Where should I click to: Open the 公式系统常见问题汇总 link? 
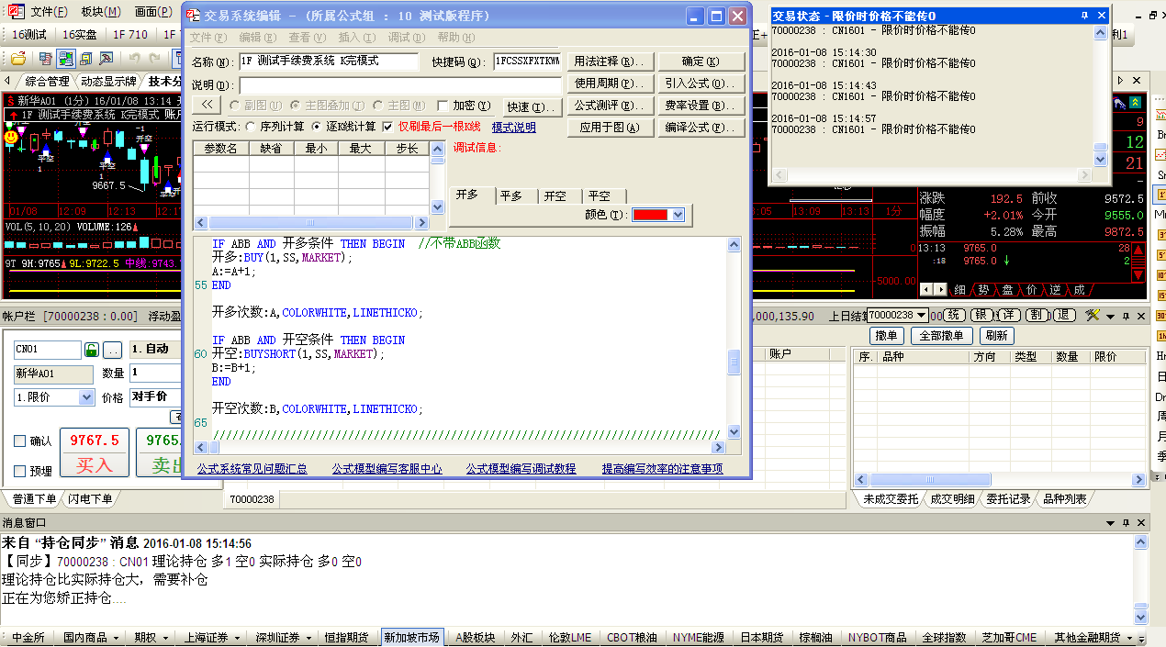(252, 468)
